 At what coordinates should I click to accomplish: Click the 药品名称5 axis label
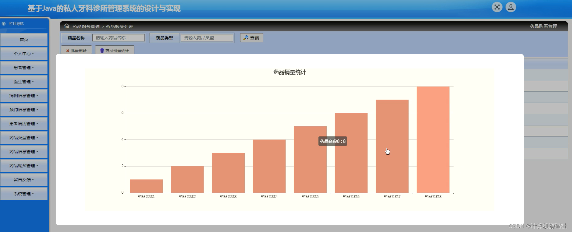pyautogui.click(x=310, y=197)
